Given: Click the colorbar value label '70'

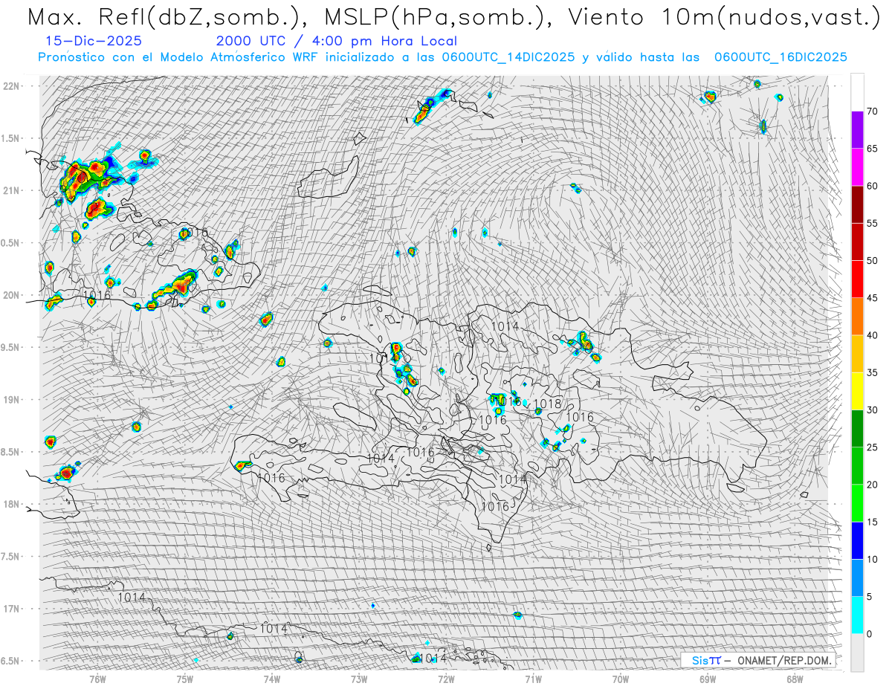Looking at the screenshot, I should (872, 111).
